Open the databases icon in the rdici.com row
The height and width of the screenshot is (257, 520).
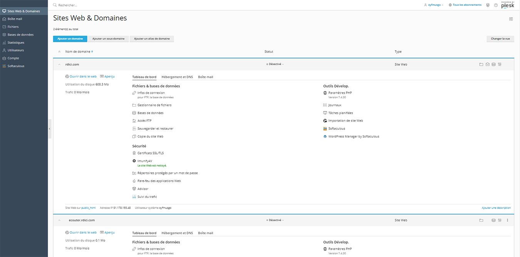pyautogui.click(x=493, y=65)
